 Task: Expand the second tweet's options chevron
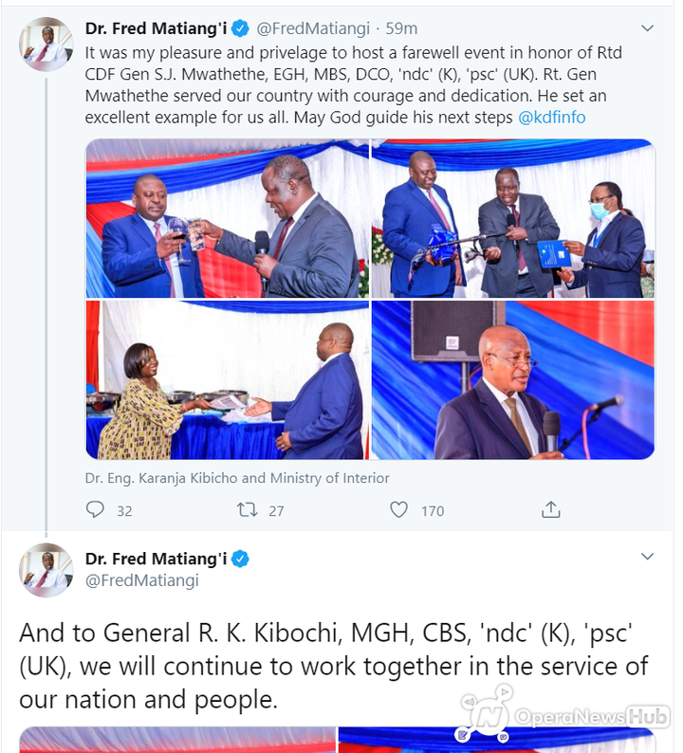(648, 557)
